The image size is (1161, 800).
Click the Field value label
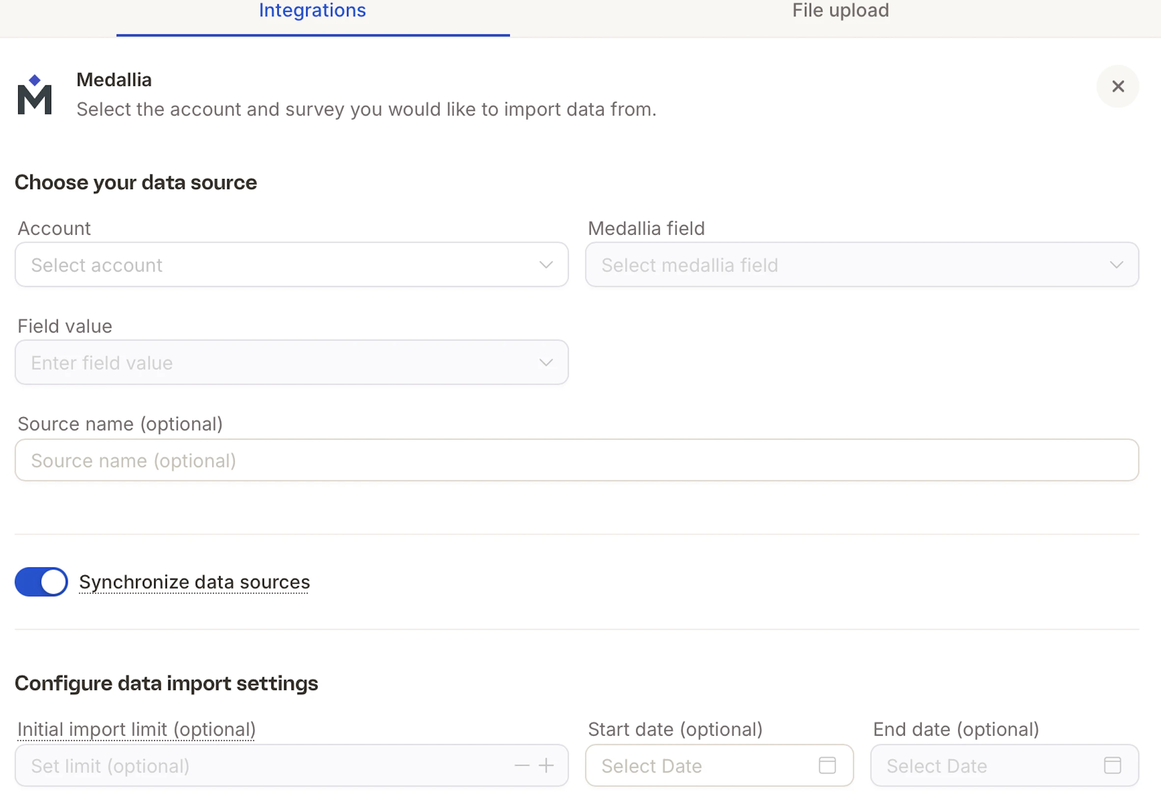click(65, 326)
